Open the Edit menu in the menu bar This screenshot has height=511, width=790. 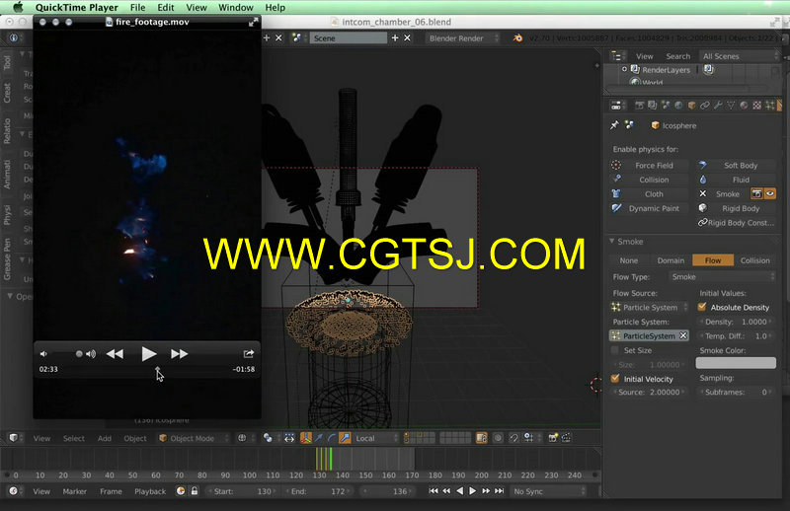point(165,7)
